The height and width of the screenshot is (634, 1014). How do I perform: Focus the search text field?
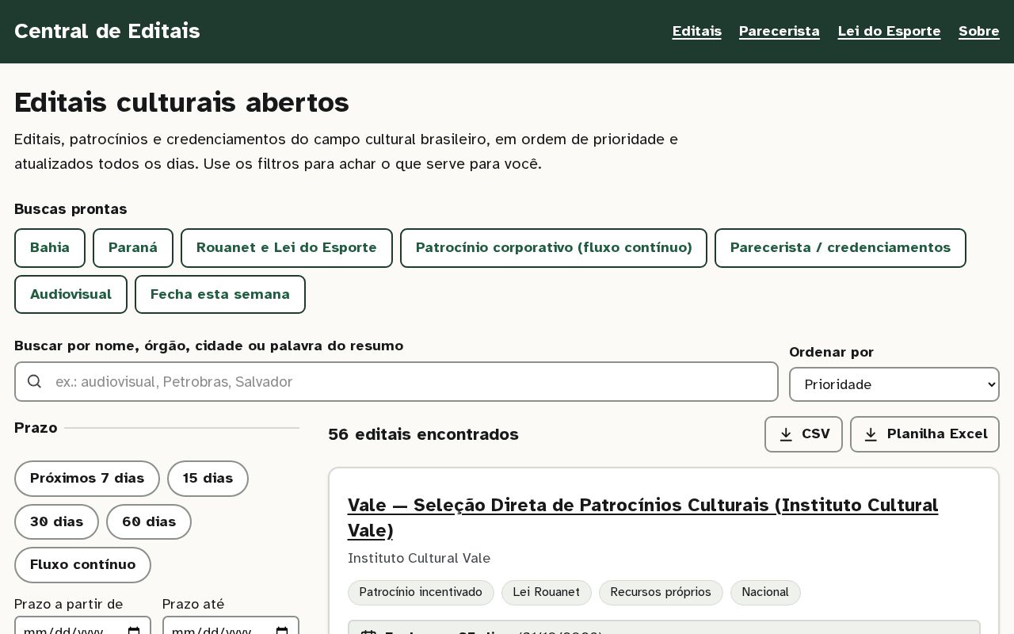396,382
